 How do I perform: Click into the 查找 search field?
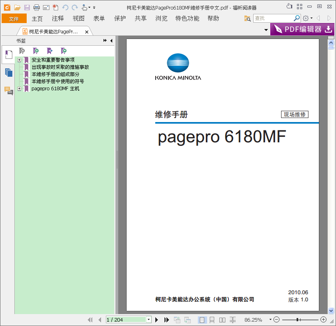pos(273,18)
